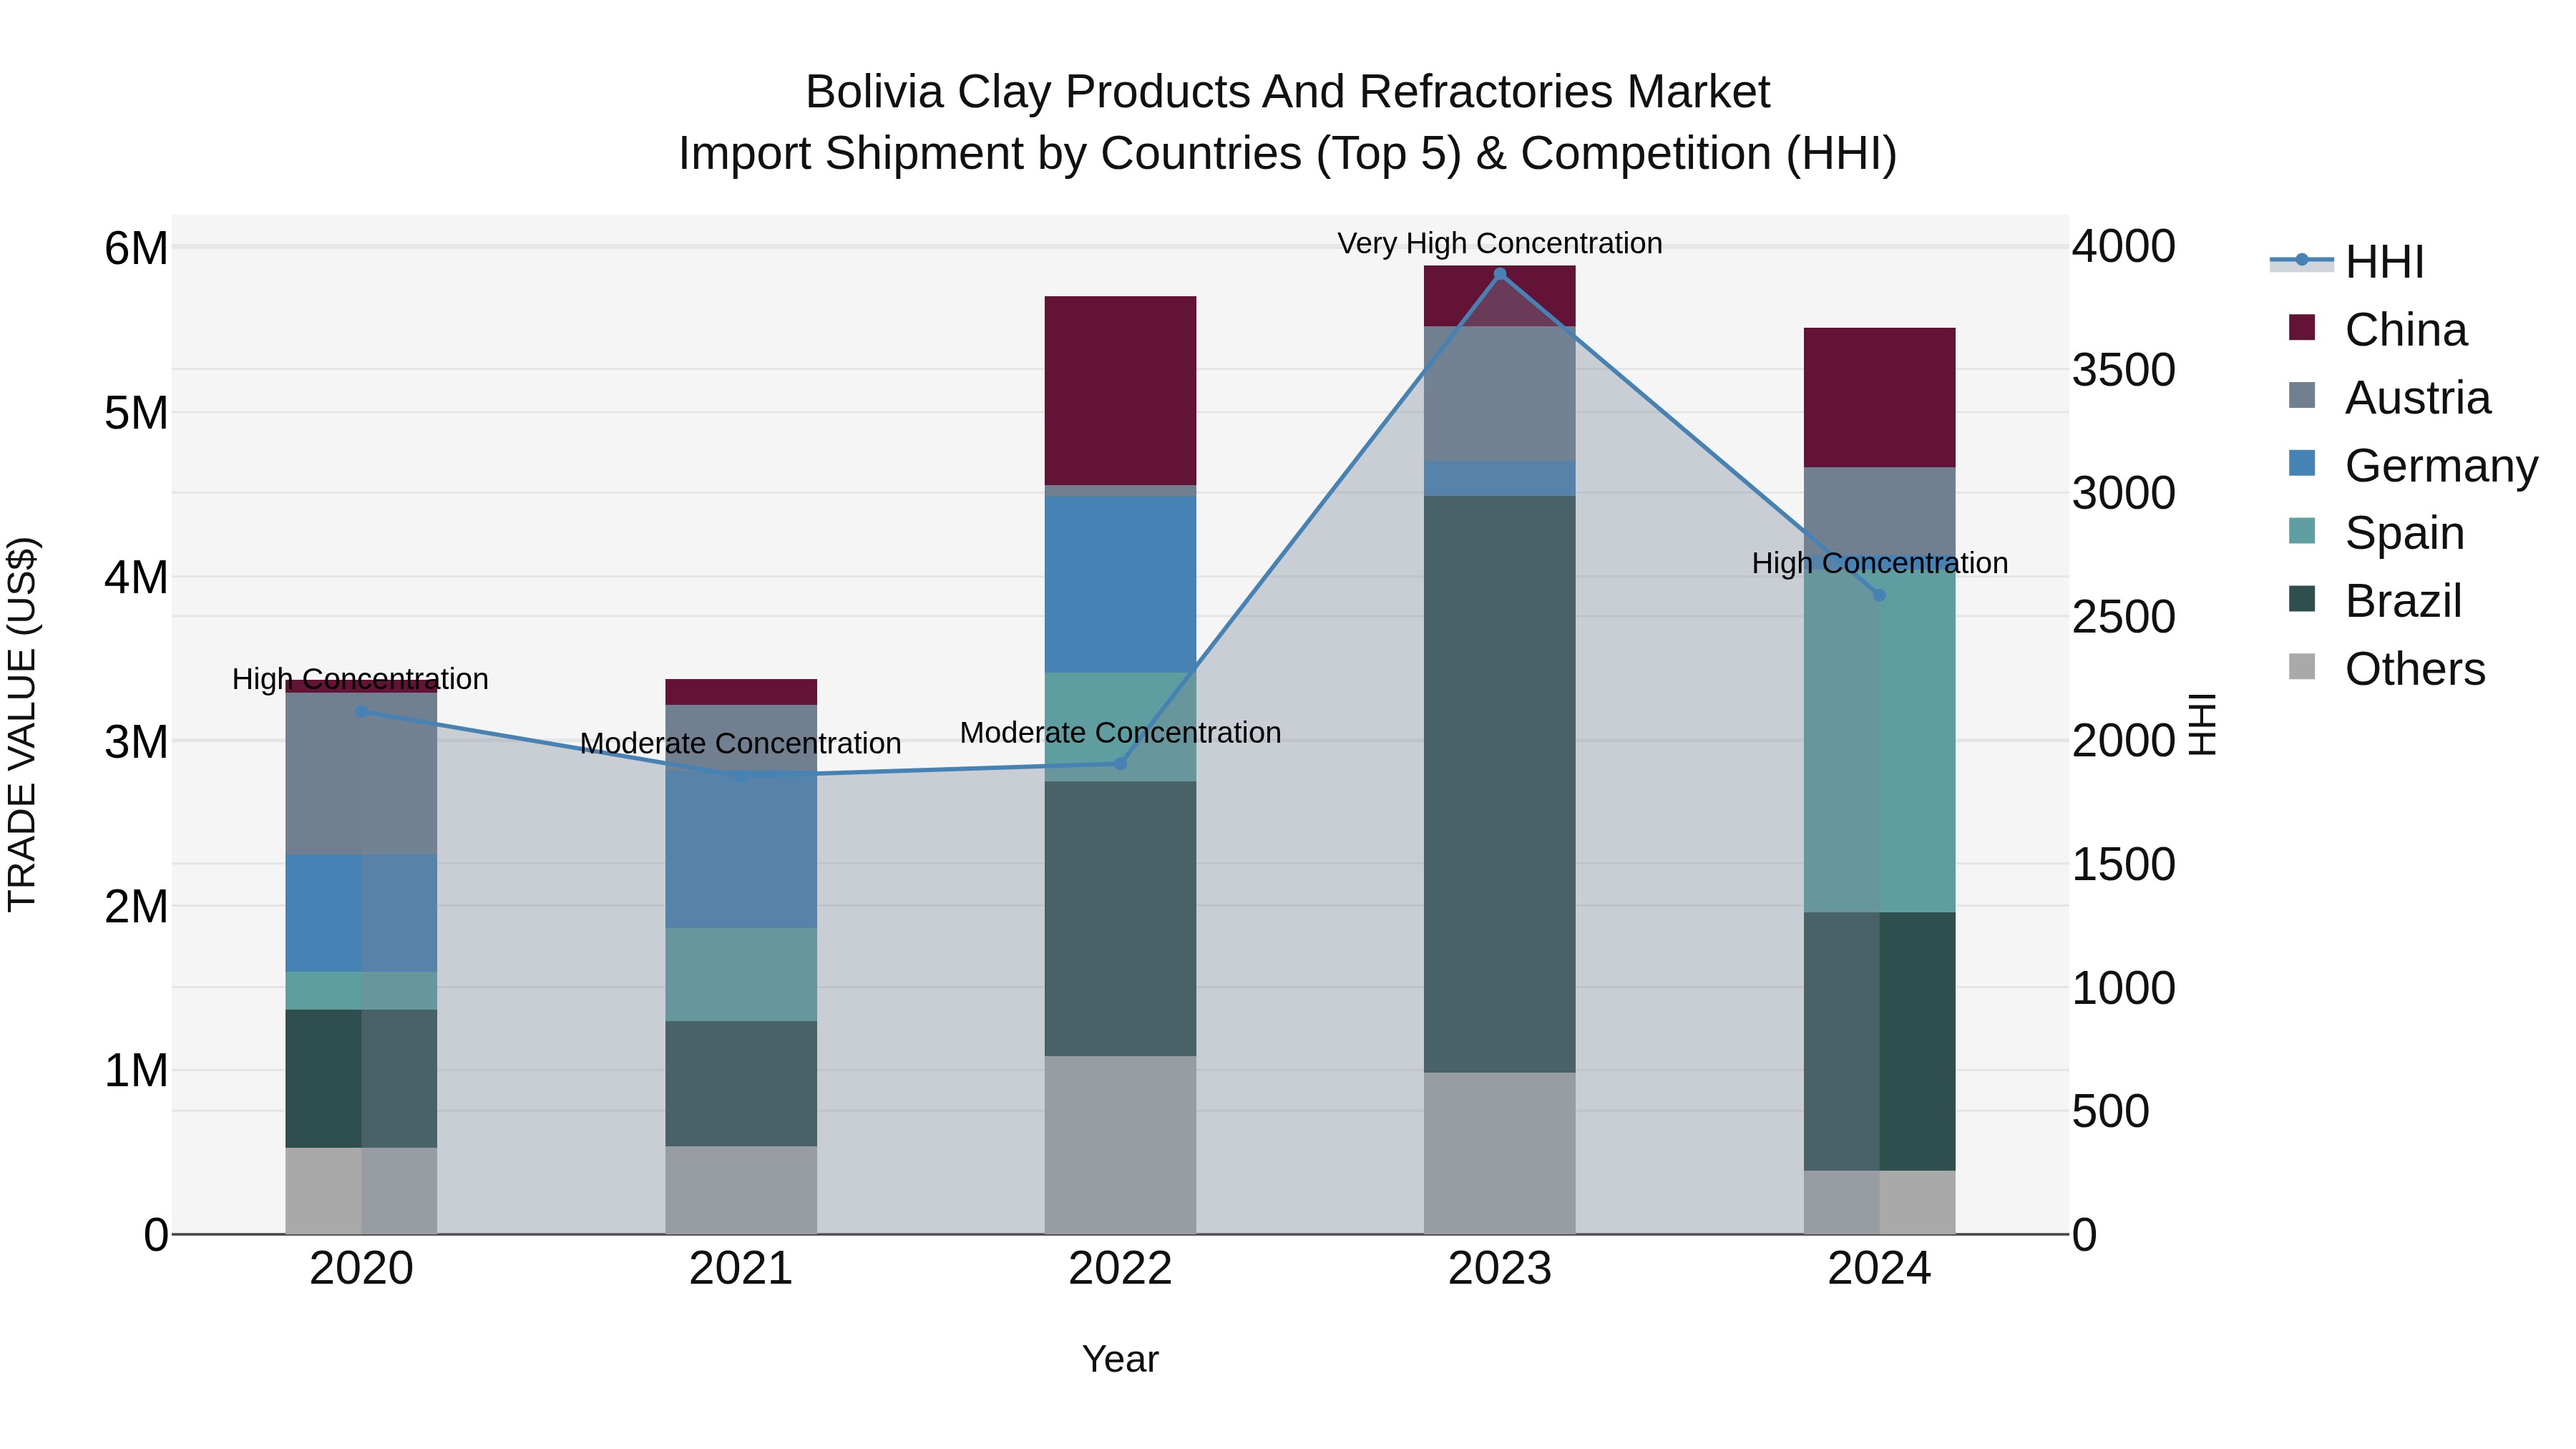
Task: Click the 2021 HHI data point
Action: tap(741, 776)
